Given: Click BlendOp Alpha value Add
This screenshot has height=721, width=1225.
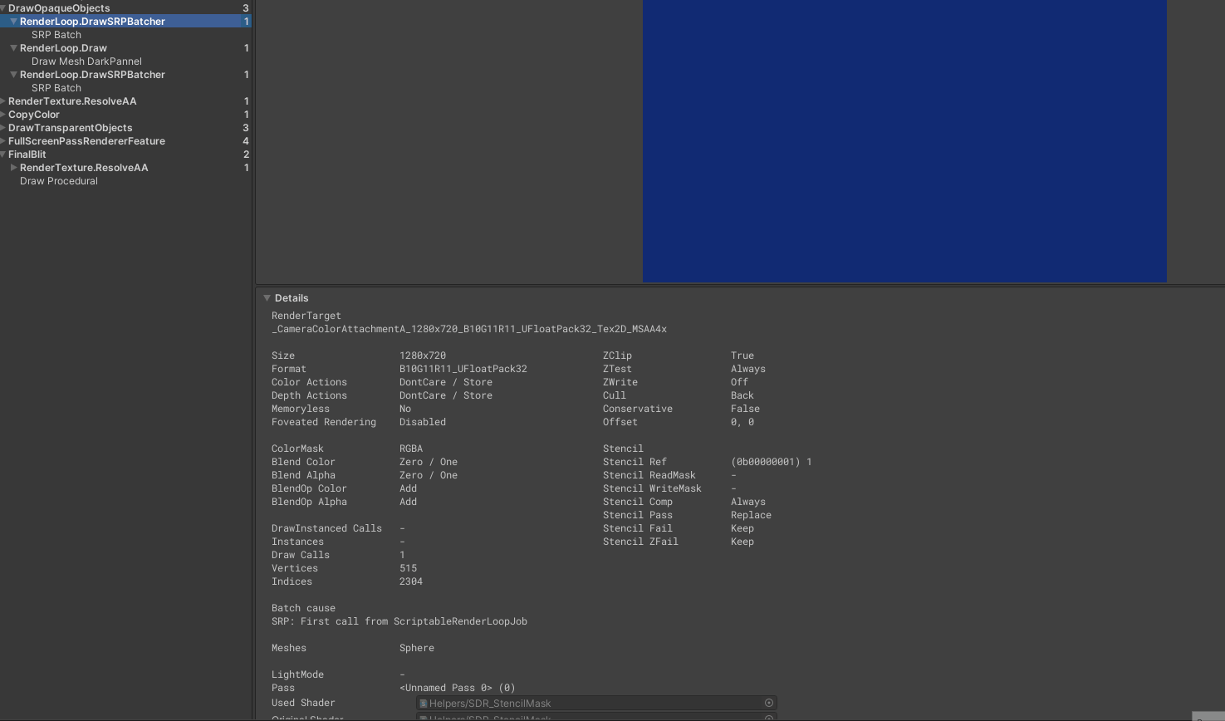Looking at the screenshot, I should [x=409, y=502].
